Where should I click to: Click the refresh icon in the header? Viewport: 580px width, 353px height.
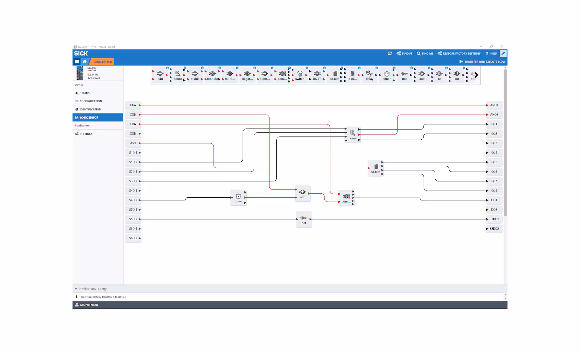[390, 53]
